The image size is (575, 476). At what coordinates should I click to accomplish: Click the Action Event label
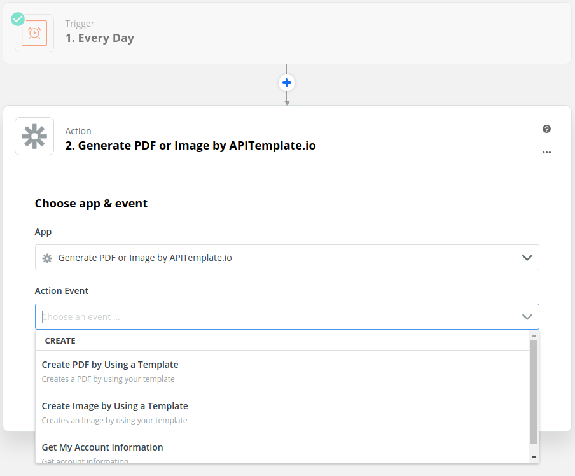(x=62, y=291)
